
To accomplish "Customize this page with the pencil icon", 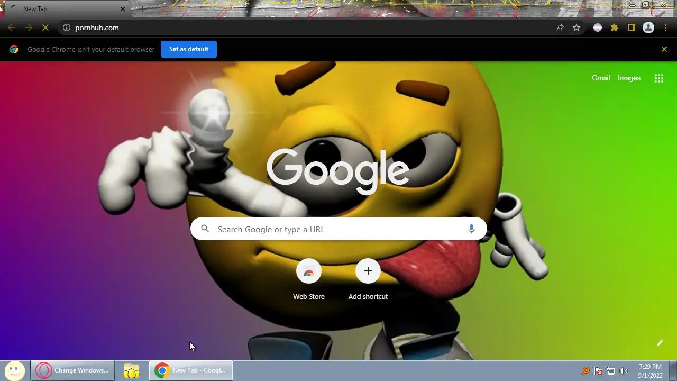I will pyautogui.click(x=660, y=343).
